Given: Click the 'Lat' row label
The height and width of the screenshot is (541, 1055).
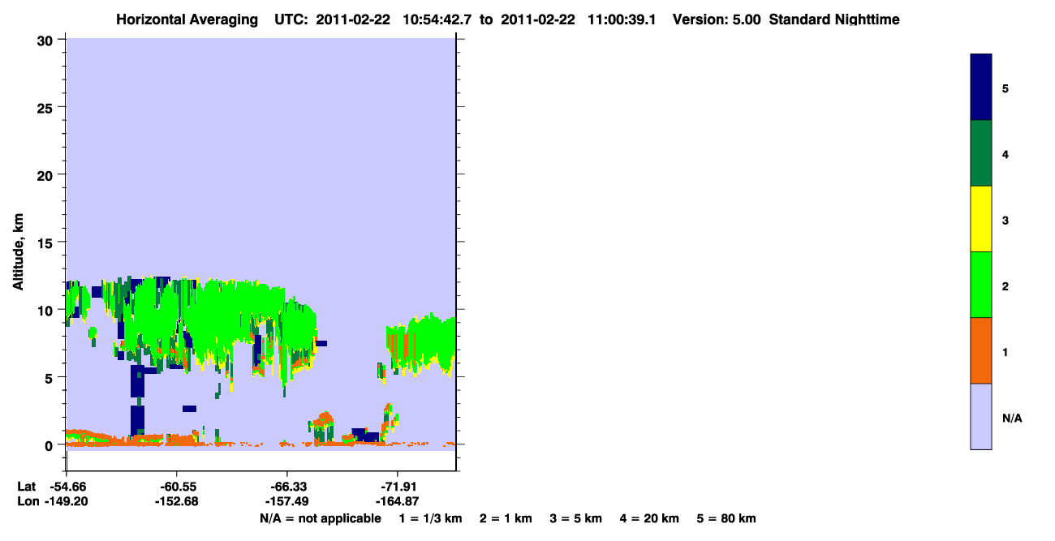Looking at the screenshot, I should click(26, 487).
